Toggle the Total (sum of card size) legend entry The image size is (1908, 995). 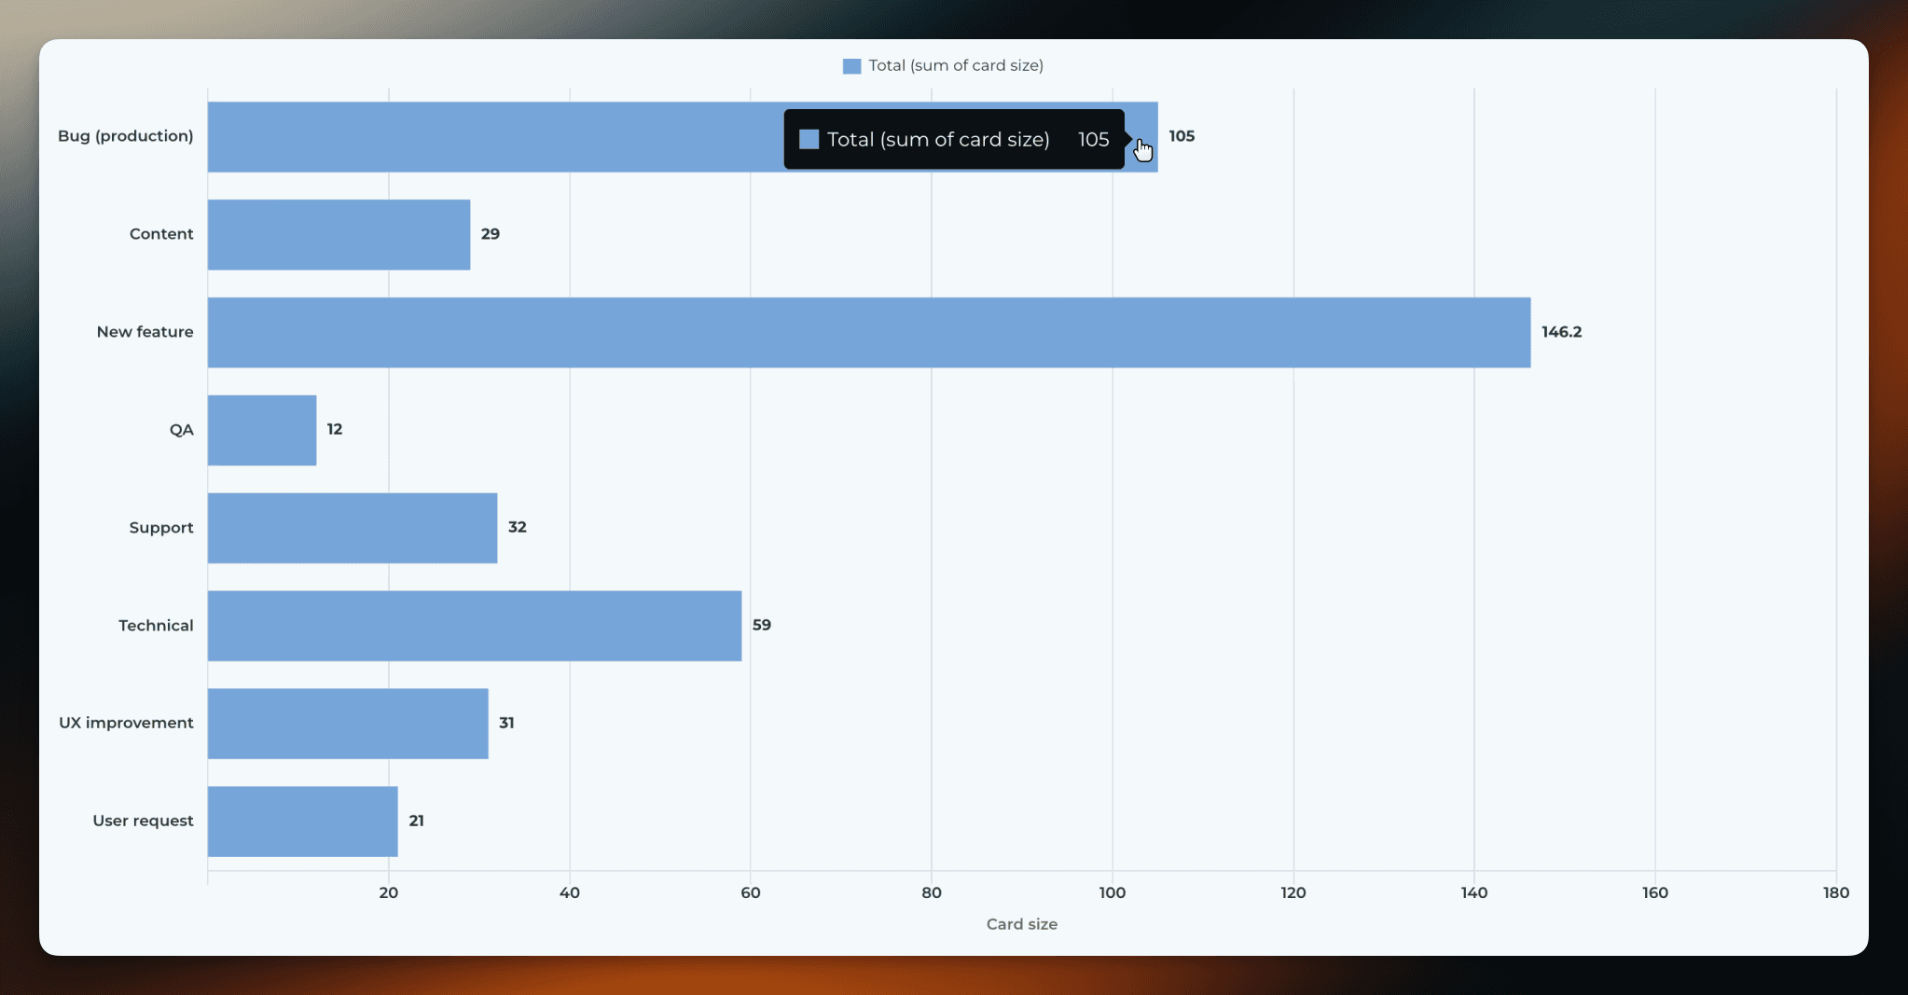tap(943, 65)
